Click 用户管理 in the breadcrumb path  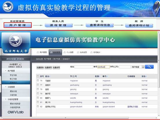point(47,59)
